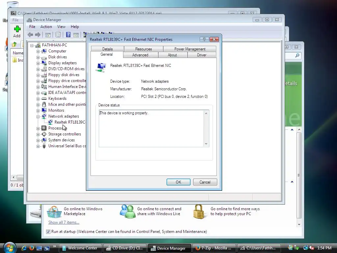
Task: Select the Universal Serial Bus controllers icon
Action: tap(44, 146)
